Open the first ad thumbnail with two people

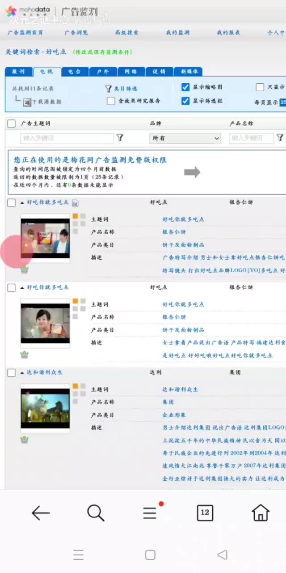45,238
